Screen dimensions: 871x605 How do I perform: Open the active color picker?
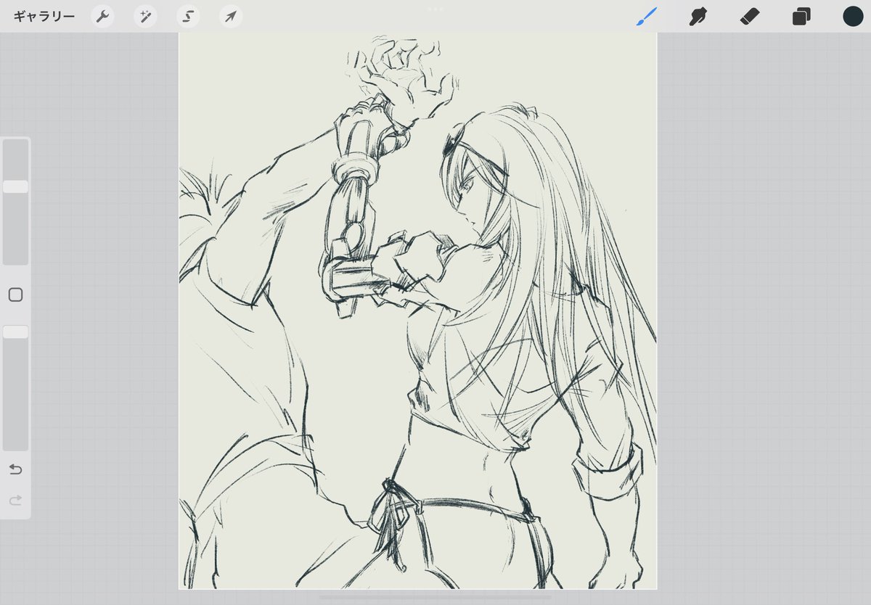tap(853, 17)
